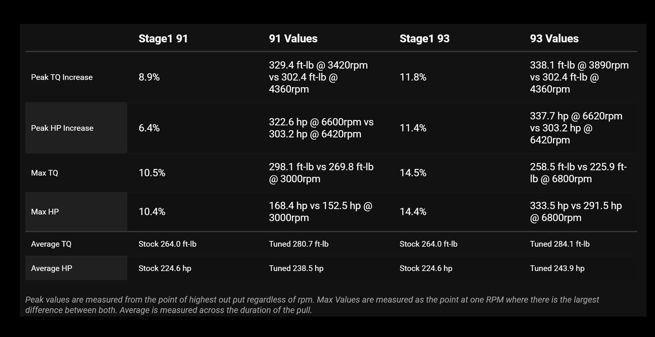Click the Peak TQ Increase row label
This screenshot has width=655, height=337.
[62, 77]
